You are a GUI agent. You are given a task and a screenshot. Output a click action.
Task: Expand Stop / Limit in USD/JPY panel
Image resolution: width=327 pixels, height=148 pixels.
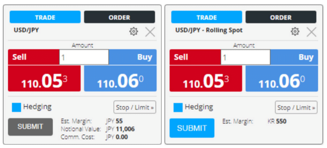coord(135,107)
